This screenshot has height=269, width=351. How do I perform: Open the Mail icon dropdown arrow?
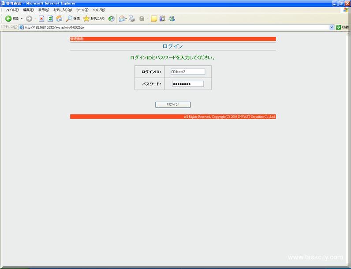coord(126,19)
